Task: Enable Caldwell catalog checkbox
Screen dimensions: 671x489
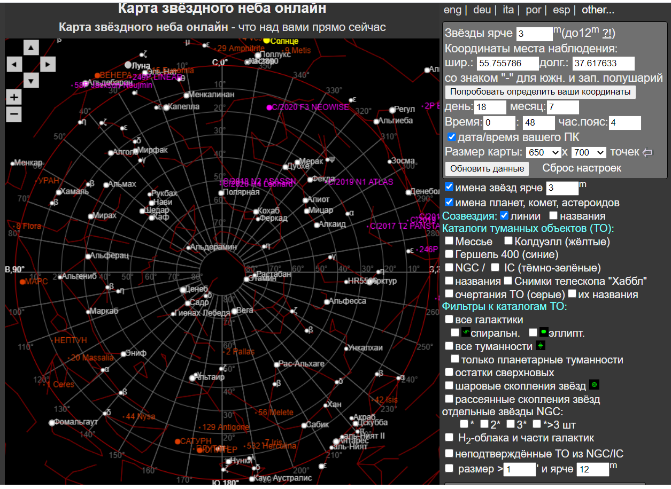Action: (508, 242)
